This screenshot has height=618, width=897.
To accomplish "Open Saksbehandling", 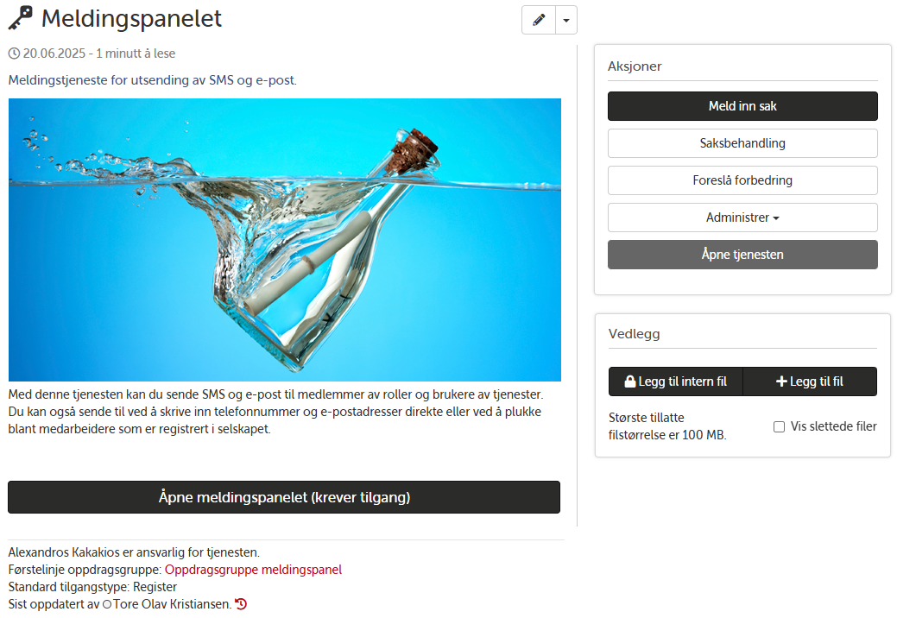I will point(742,143).
